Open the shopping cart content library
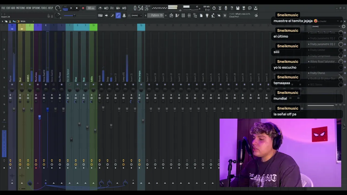The width and height of the screenshot is (347, 195). (x=225, y=15)
